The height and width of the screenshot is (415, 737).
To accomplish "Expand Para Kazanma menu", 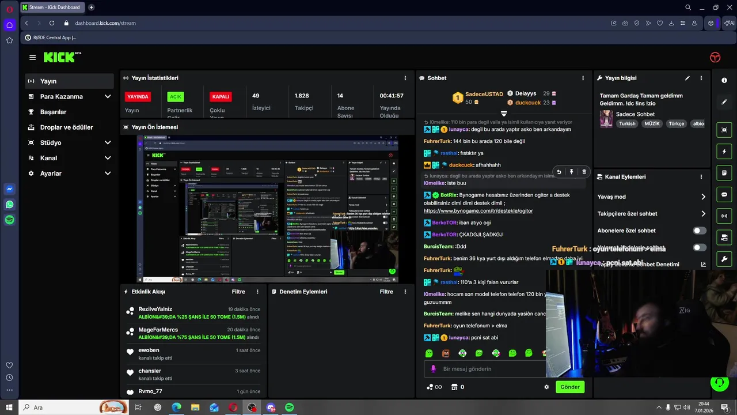I will pos(108,96).
